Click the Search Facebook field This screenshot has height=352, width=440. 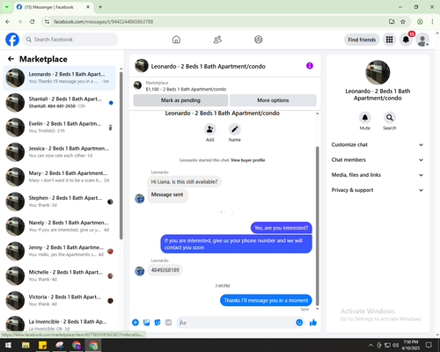[x=70, y=40]
